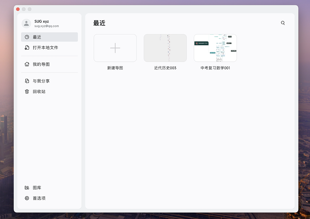
Task: Click the user profile avatar
Action: (x=26, y=24)
